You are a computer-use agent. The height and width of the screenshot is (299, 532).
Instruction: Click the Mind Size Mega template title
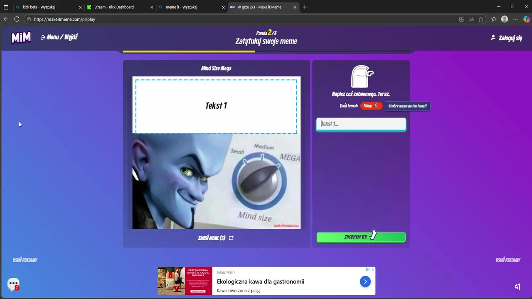[216, 69]
